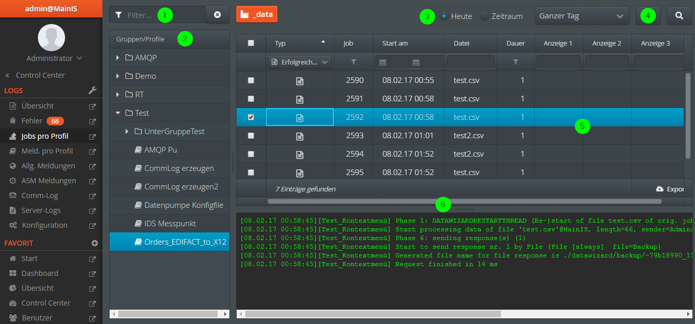Image resolution: width=695 pixels, height=324 pixels.
Task: Click the Filter text field
Action: pyautogui.click(x=158, y=15)
